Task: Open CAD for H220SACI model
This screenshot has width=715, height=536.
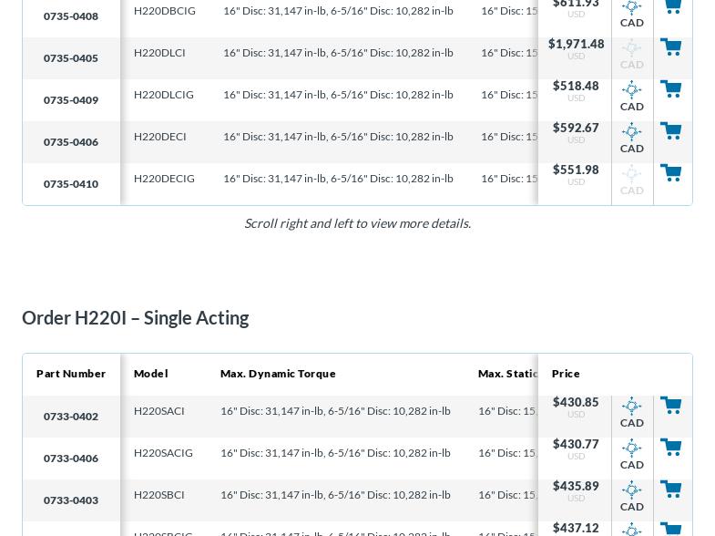Action: tap(631, 413)
